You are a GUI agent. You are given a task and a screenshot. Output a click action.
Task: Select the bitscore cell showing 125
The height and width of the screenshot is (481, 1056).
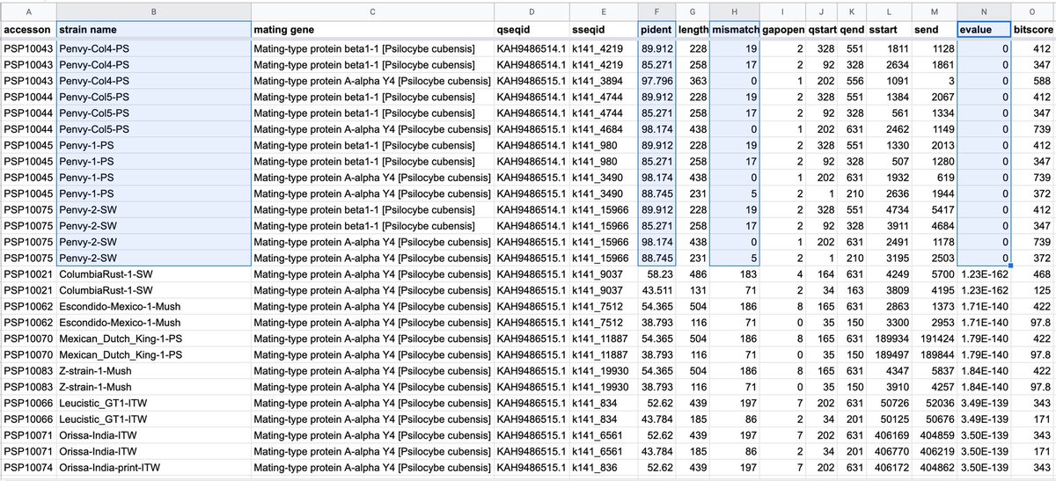tap(1033, 290)
